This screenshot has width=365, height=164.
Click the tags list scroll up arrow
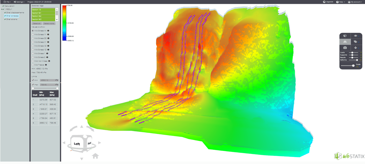pyautogui.click(x=57, y=9)
